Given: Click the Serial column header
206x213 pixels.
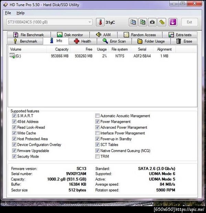Looking at the screenshot, I should pos(142,49).
